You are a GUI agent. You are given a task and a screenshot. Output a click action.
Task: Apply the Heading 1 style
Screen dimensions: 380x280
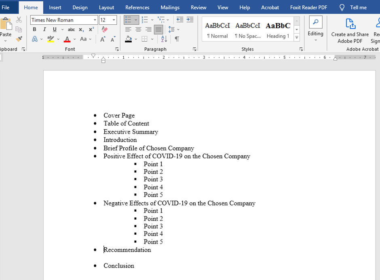(x=278, y=30)
